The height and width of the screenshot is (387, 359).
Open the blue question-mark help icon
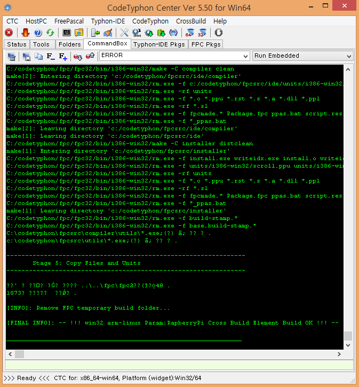click(x=38, y=33)
